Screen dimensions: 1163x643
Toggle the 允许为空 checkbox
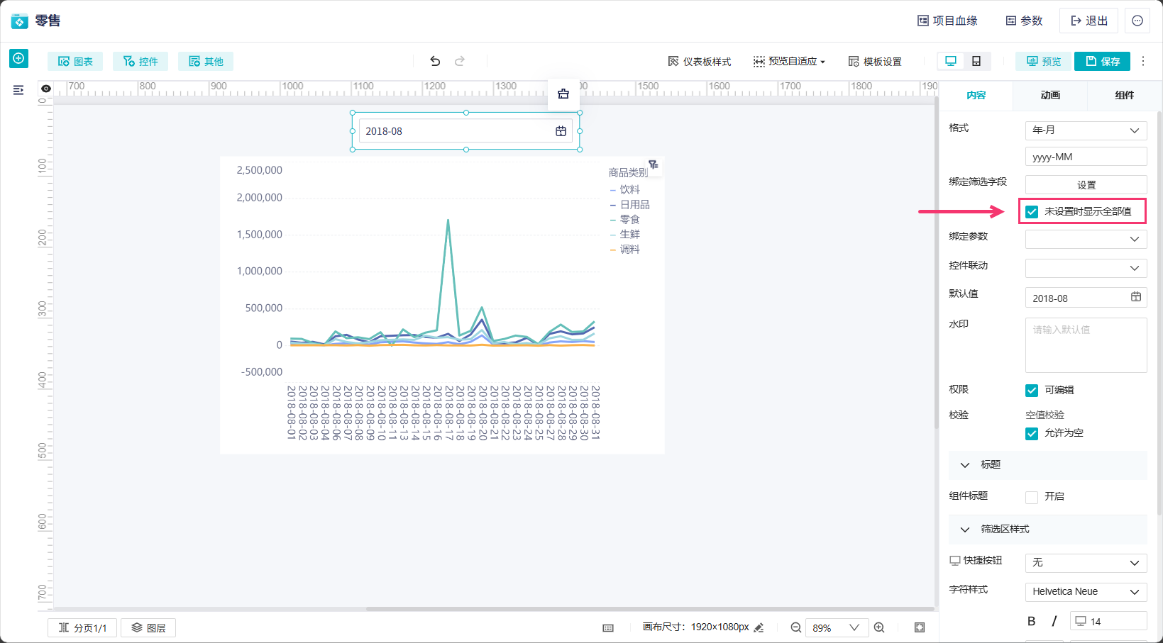tap(1032, 433)
